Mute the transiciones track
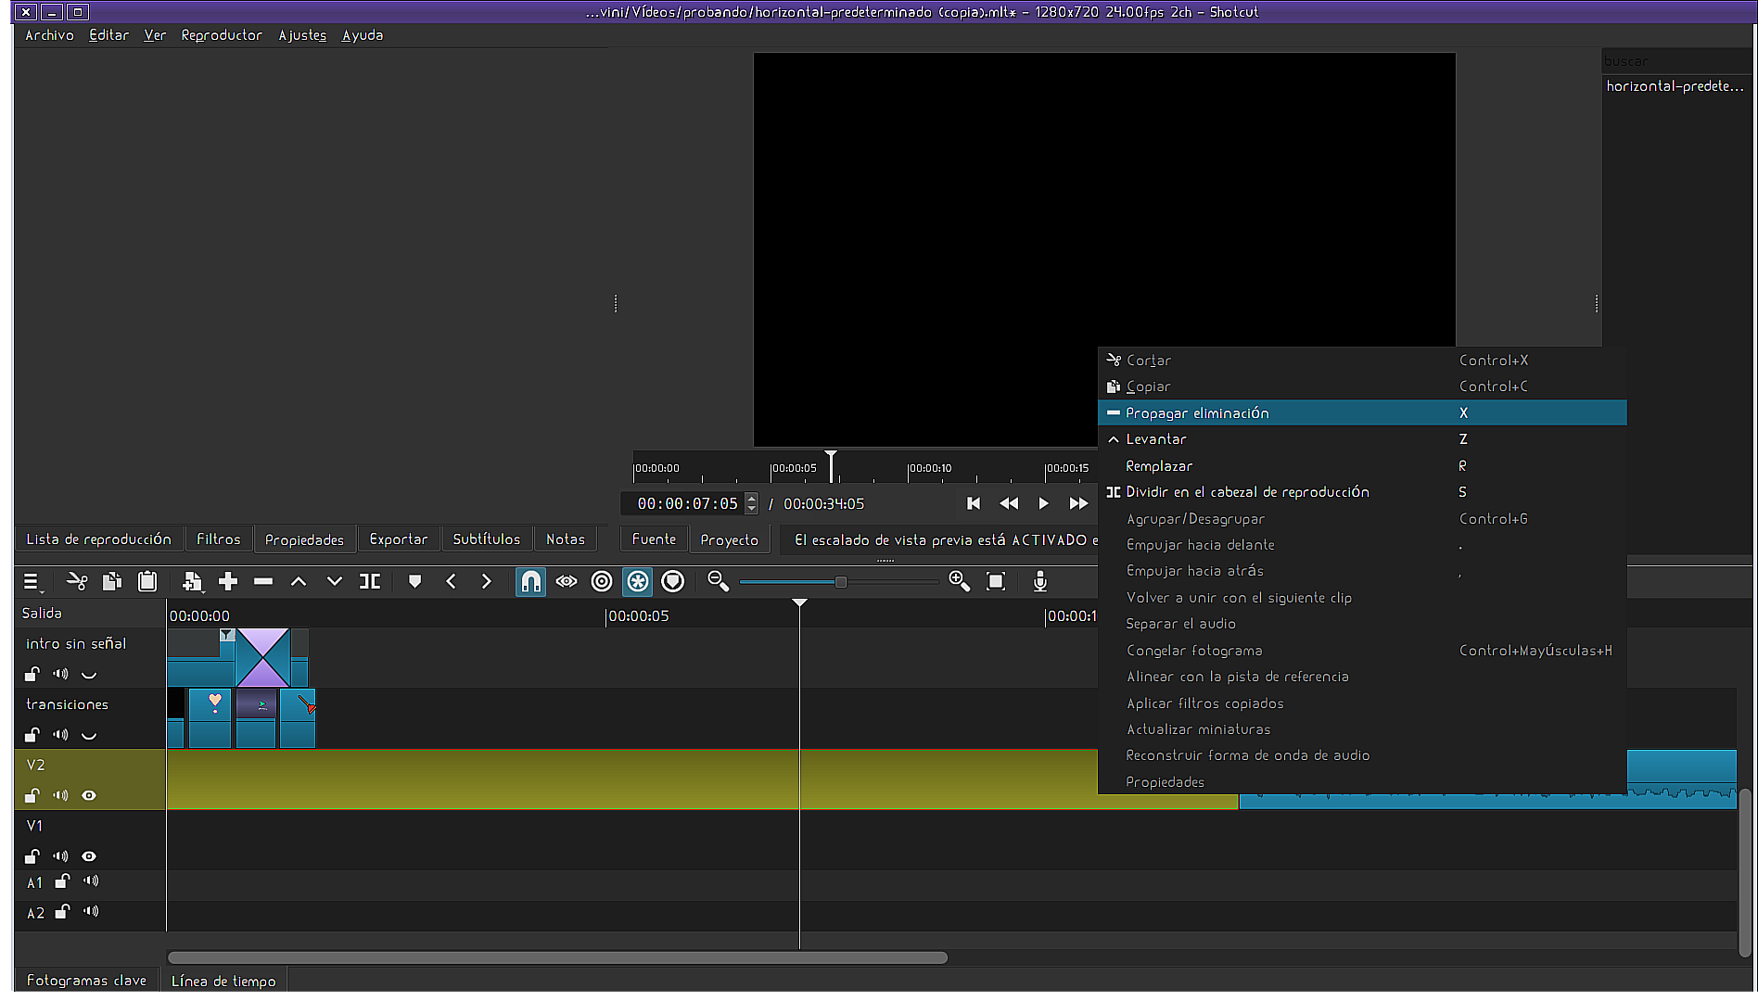1758x1001 pixels. [61, 735]
